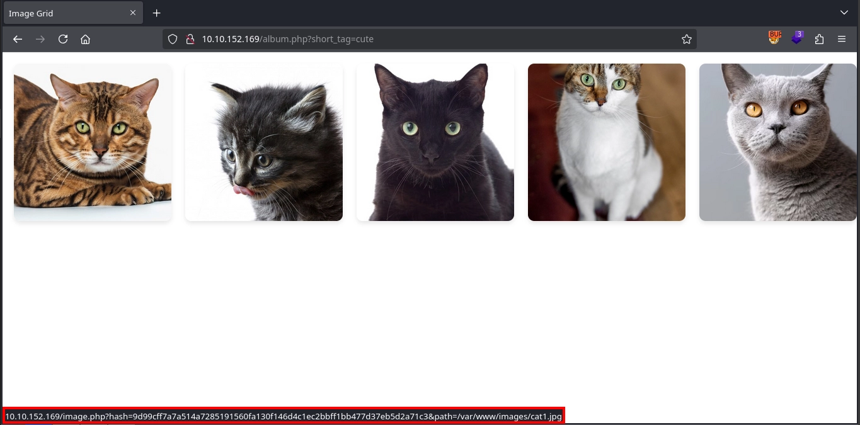Click the browser back arrow button
This screenshot has width=860, height=425.
(18, 39)
